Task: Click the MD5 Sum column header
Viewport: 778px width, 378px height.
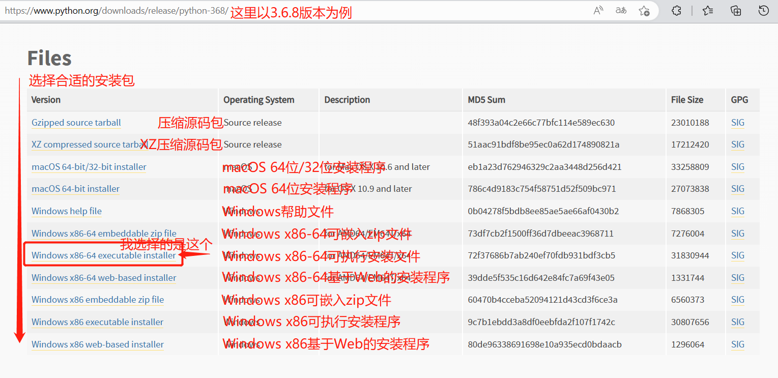Action: click(x=486, y=100)
